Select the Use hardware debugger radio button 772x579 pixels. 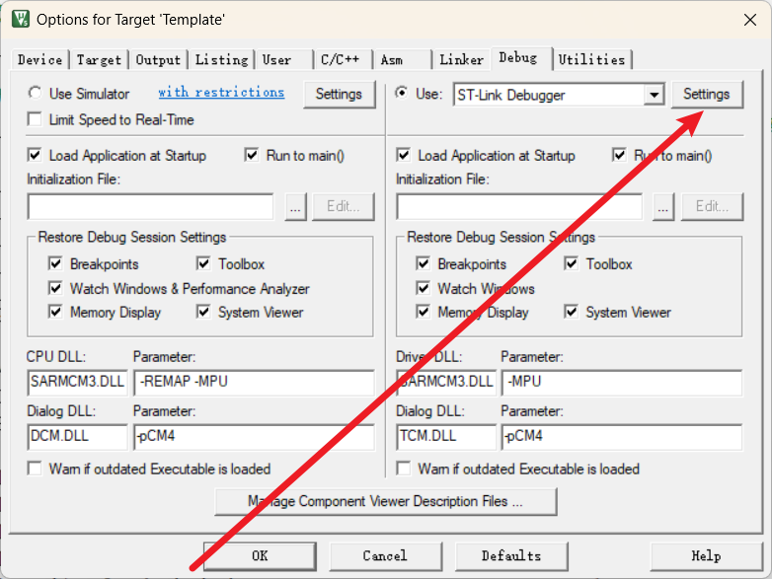pos(402,93)
